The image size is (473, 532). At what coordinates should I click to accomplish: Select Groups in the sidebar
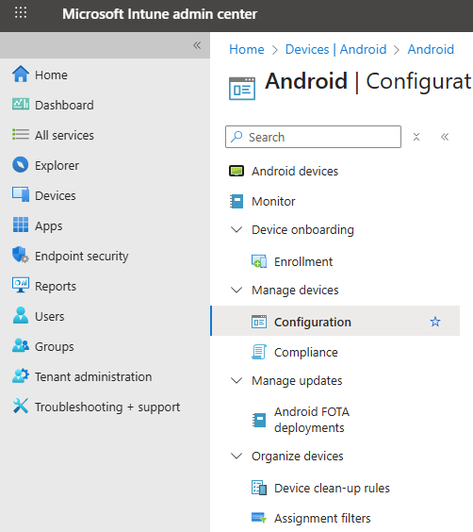pyautogui.click(x=55, y=347)
